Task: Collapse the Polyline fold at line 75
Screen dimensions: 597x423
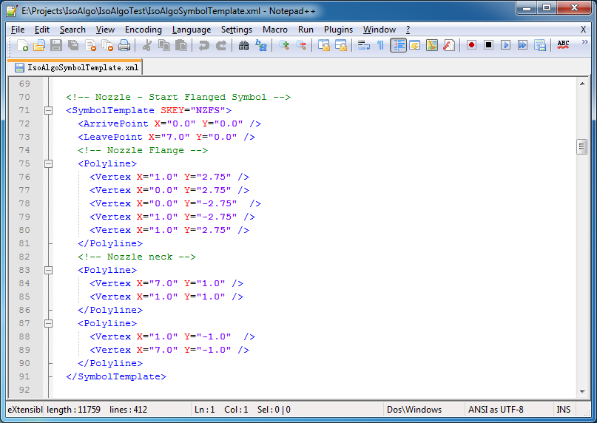Action: (48, 163)
